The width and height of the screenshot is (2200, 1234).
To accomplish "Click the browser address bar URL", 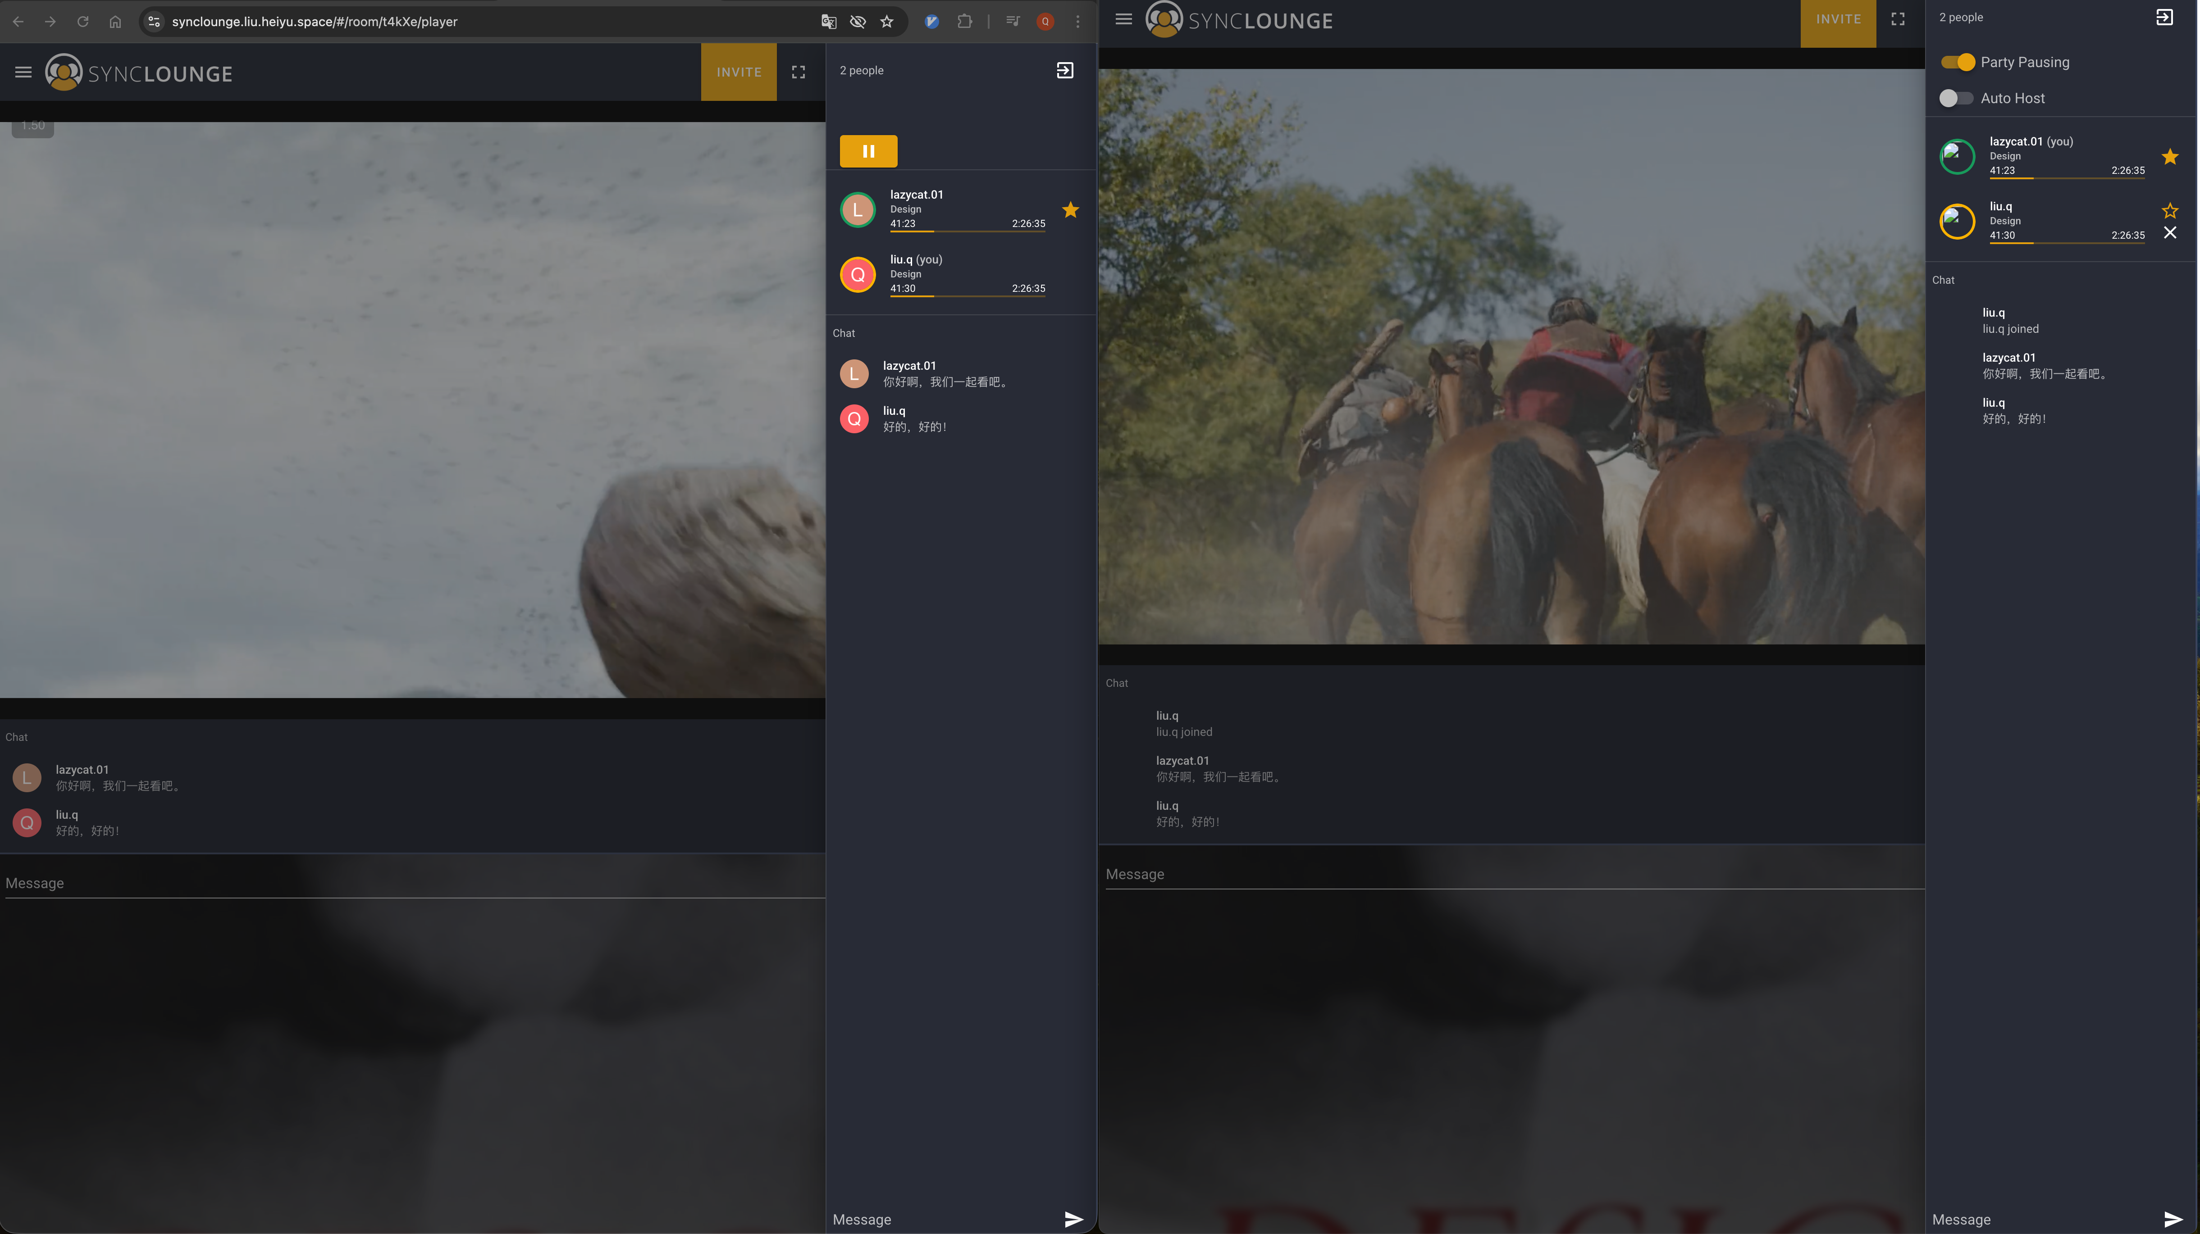I will point(314,21).
